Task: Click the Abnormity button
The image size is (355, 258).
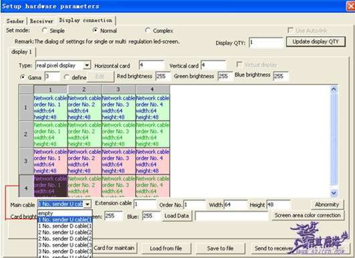Action: (x=327, y=204)
